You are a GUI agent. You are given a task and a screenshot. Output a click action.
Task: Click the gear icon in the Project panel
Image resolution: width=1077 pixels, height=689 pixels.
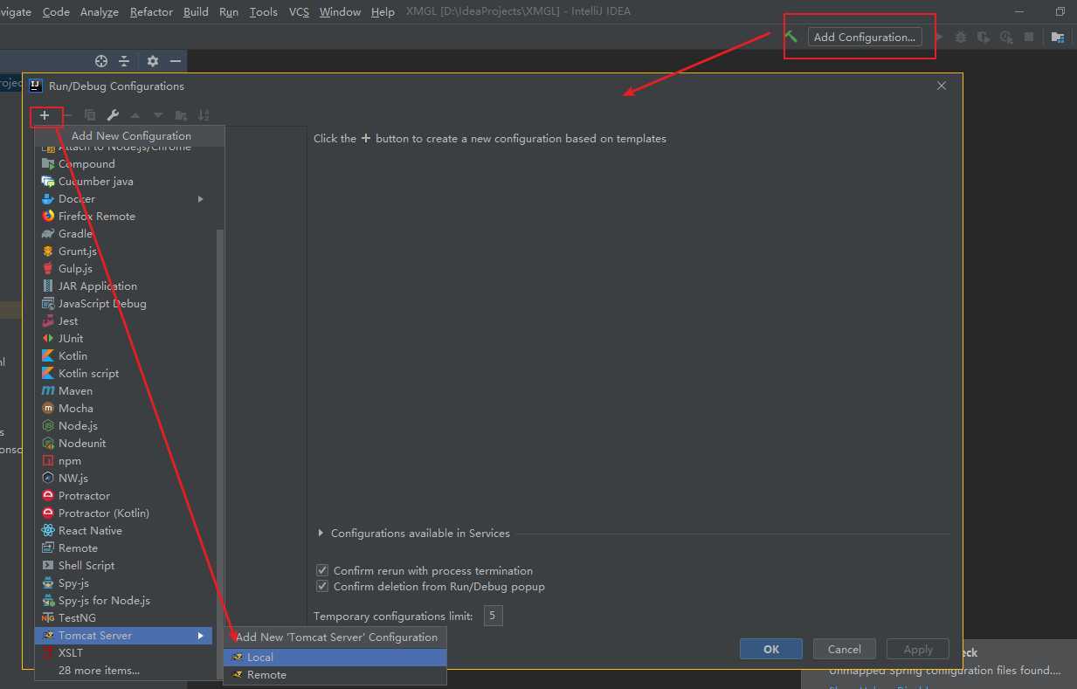click(153, 61)
